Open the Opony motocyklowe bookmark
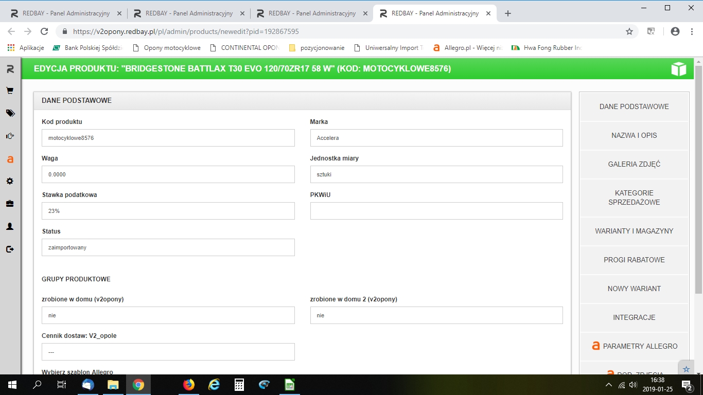This screenshot has height=395, width=703. pos(166,48)
